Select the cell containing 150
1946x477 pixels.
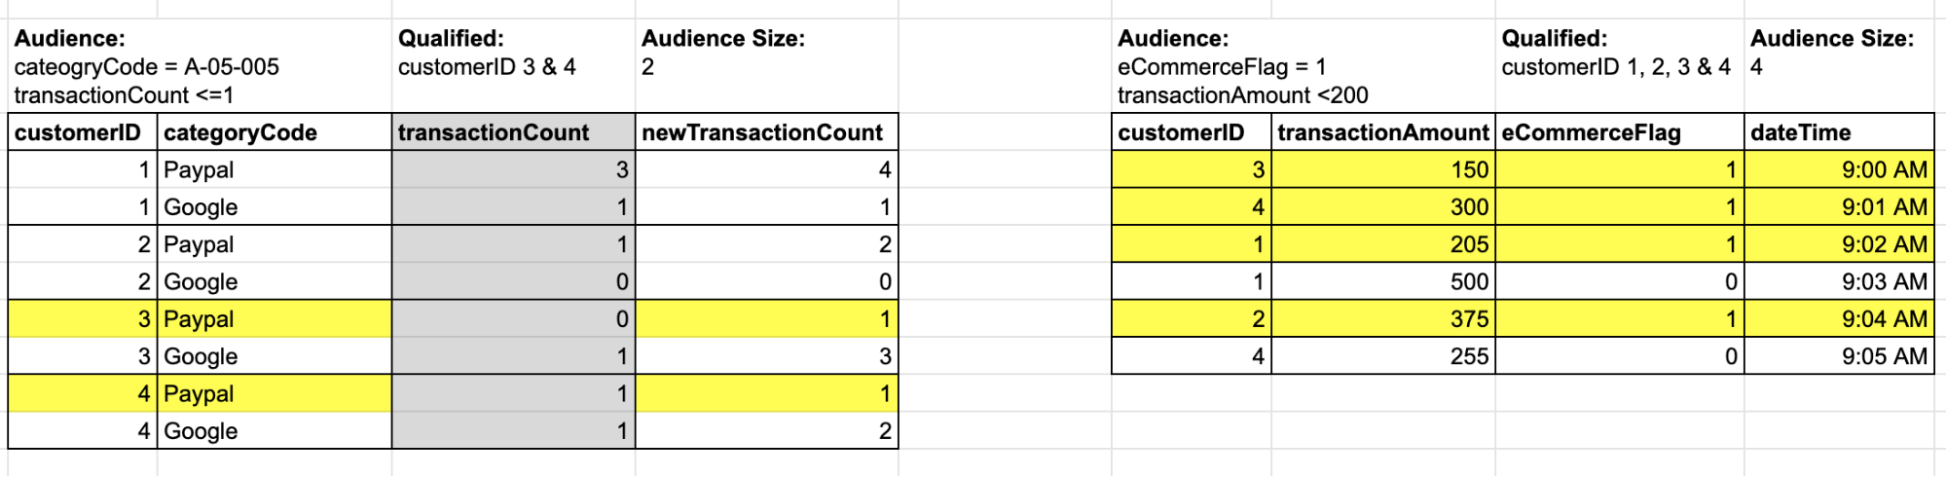point(1382,169)
